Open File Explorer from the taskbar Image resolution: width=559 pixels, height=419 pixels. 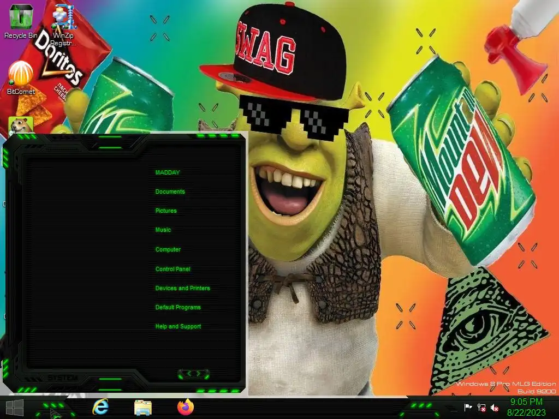coord(143,408)
